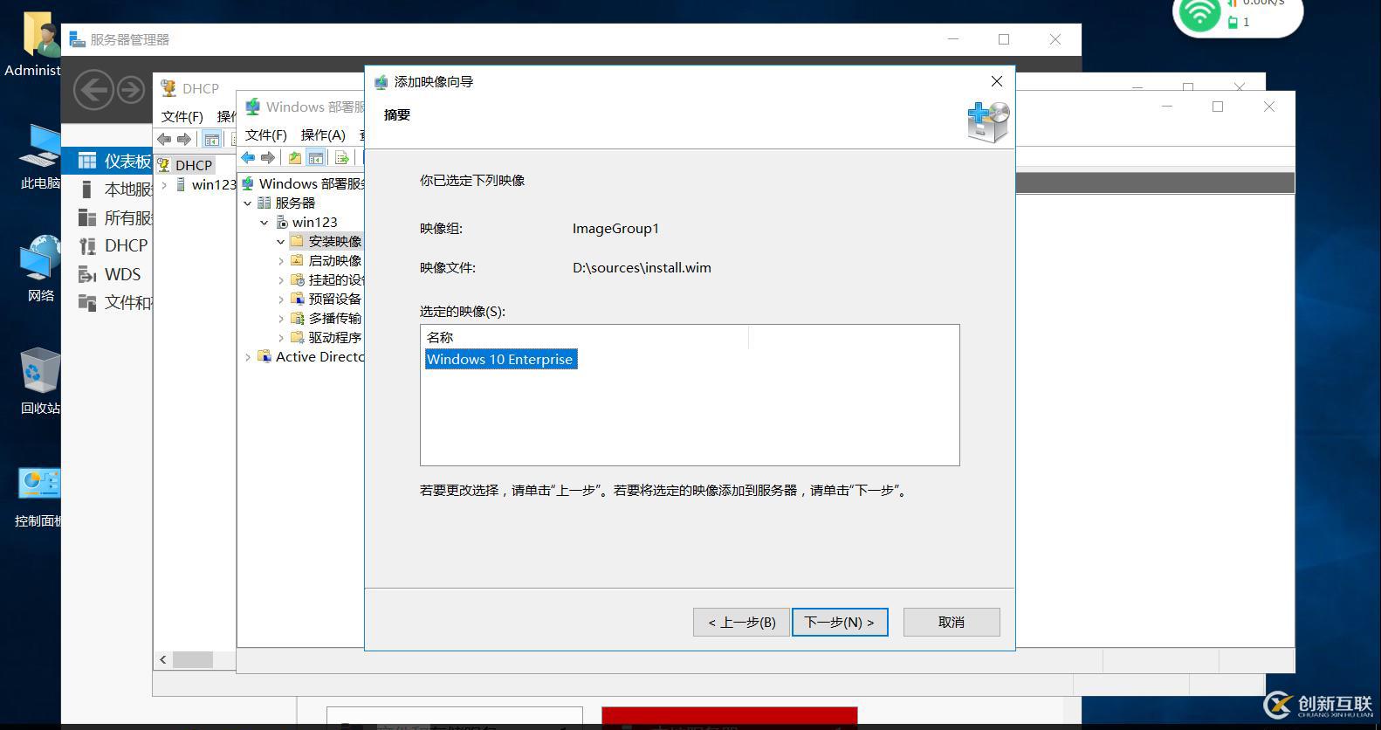Click the D:\sources\install.wim file path
The height and width of the screenshot is (730, 1381).
coord(642,267)
